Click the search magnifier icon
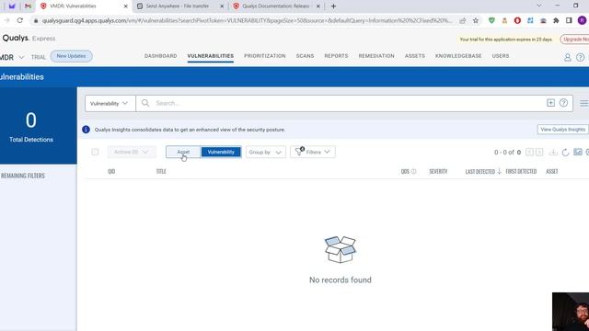This screenshot has width=589, height=331. (145, 103)
